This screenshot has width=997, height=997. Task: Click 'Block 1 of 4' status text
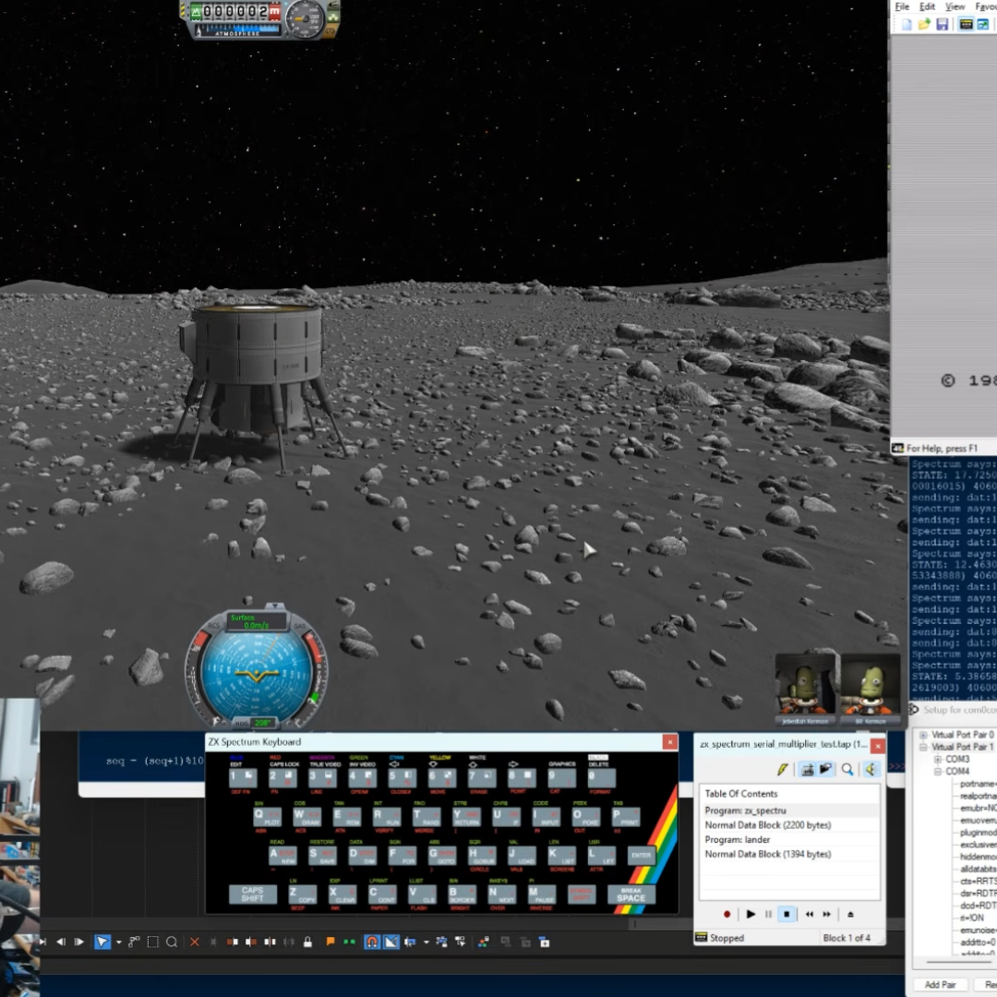[847, 938]
